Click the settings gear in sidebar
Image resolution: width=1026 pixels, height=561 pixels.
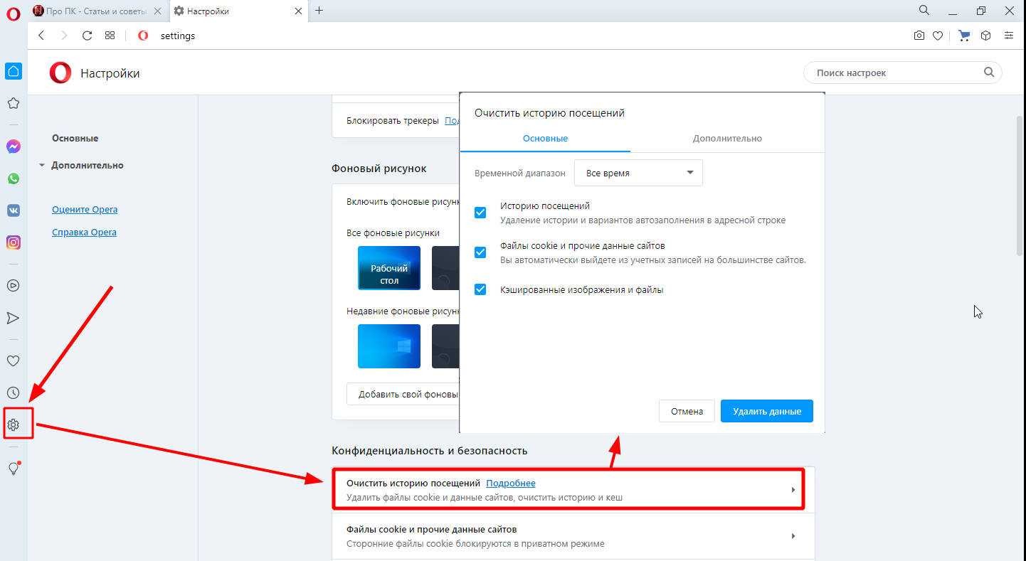pos(13,425)
